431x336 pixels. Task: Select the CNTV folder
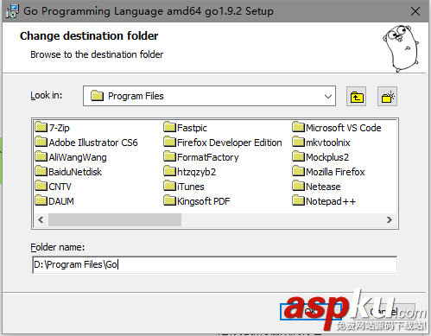pos(53,187)
